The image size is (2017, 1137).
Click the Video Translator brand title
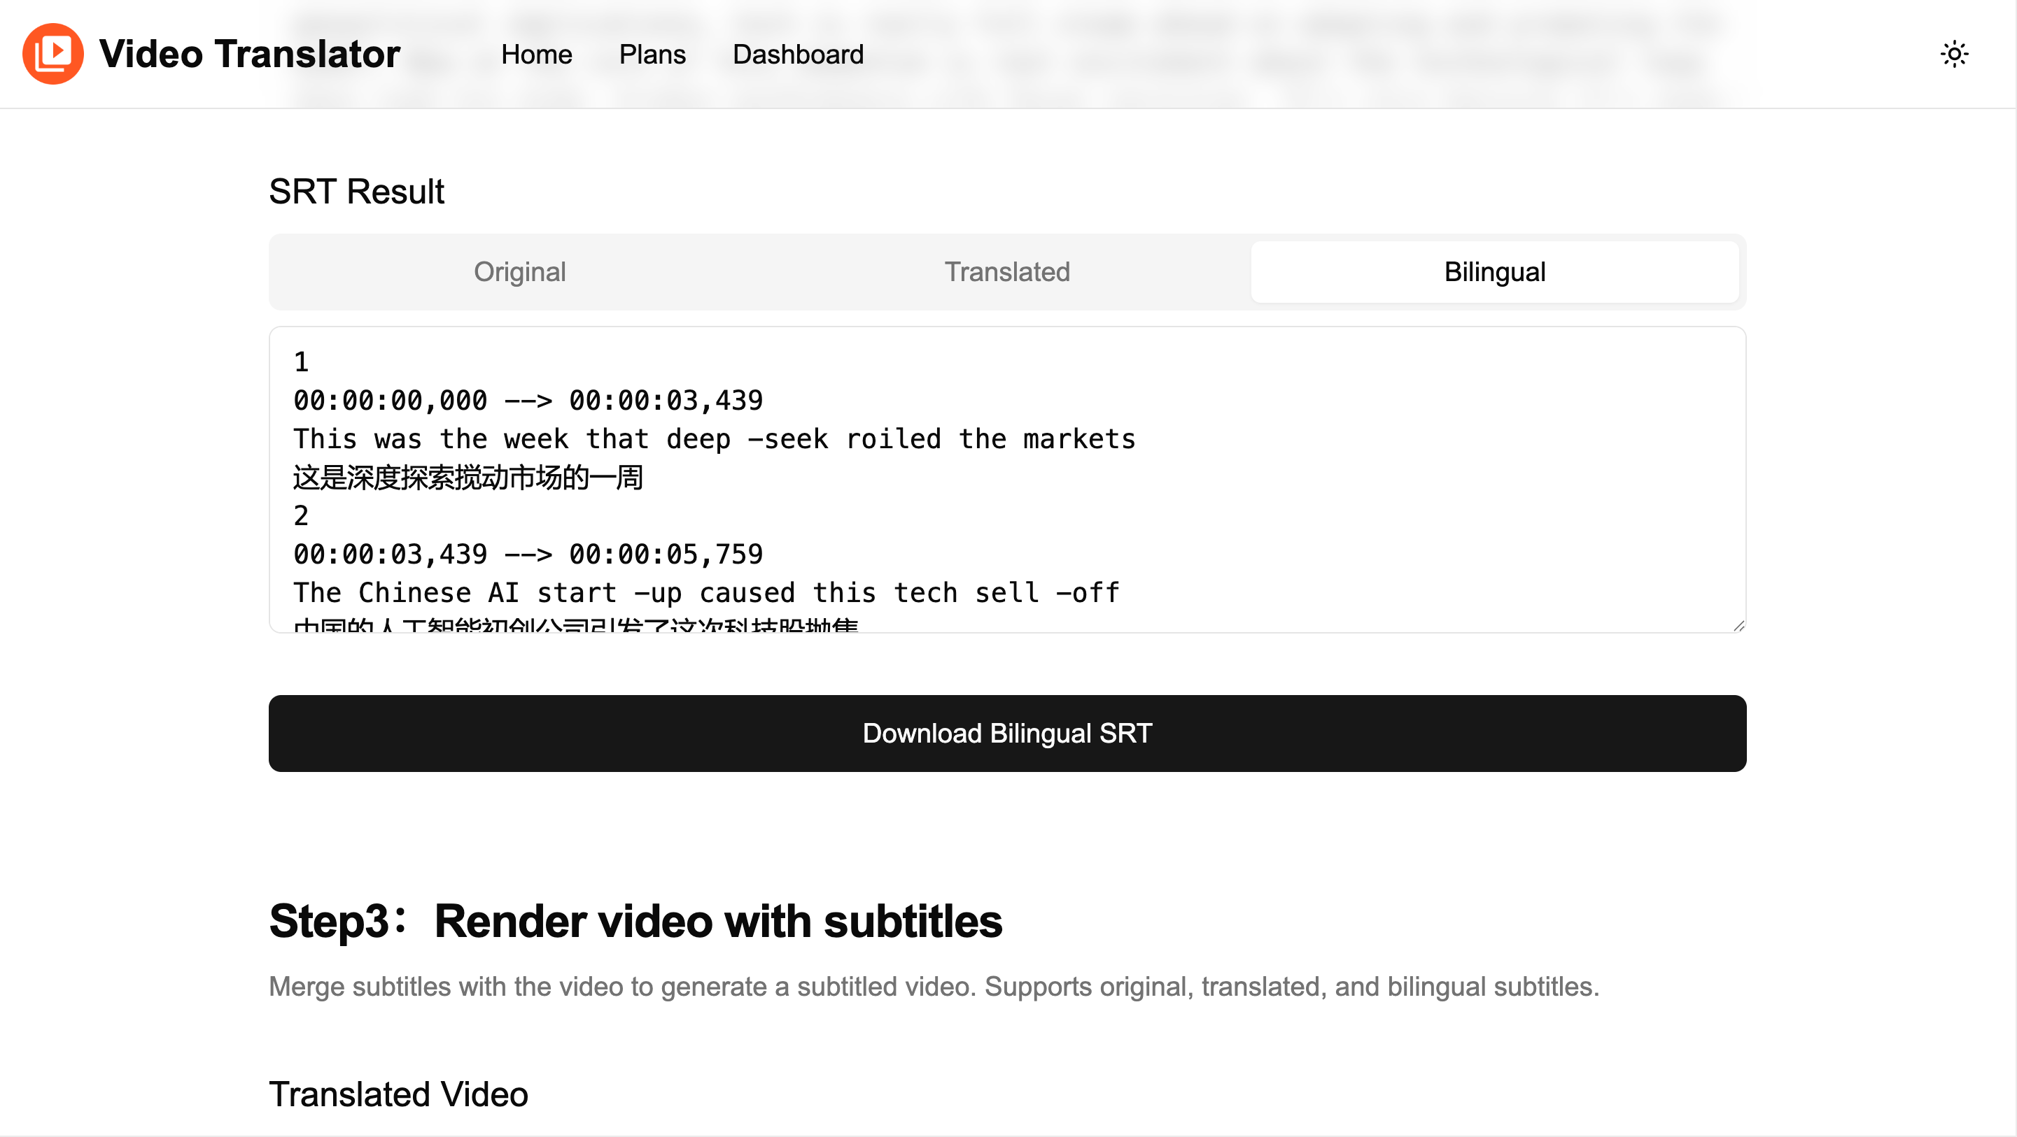(249, 54)
